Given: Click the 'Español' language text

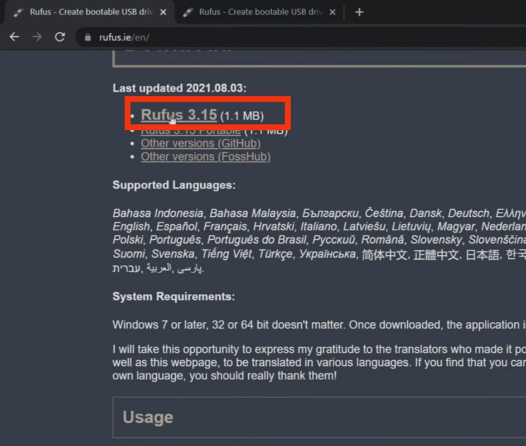Looking at the screenshot, I should [x=176, y=227].
